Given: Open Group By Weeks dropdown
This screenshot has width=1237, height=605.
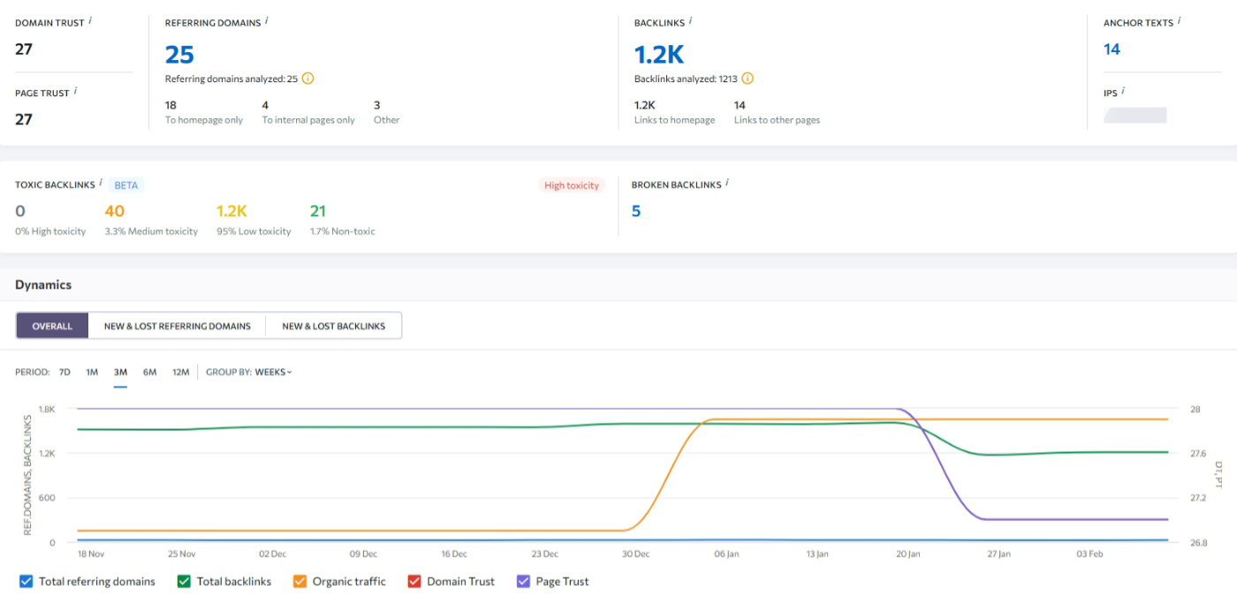Looking at the screenshot, I should [273, 372].
